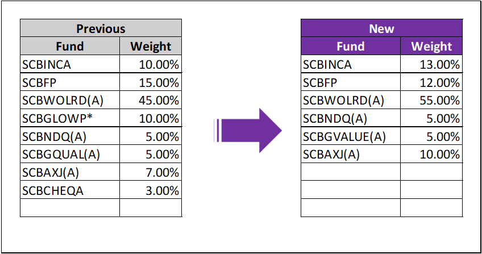Click the Weight column header in New table

431,47
